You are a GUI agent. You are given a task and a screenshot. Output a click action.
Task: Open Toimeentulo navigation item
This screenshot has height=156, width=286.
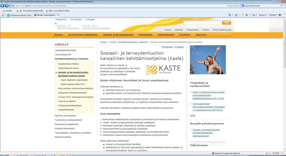pos(145,35)
